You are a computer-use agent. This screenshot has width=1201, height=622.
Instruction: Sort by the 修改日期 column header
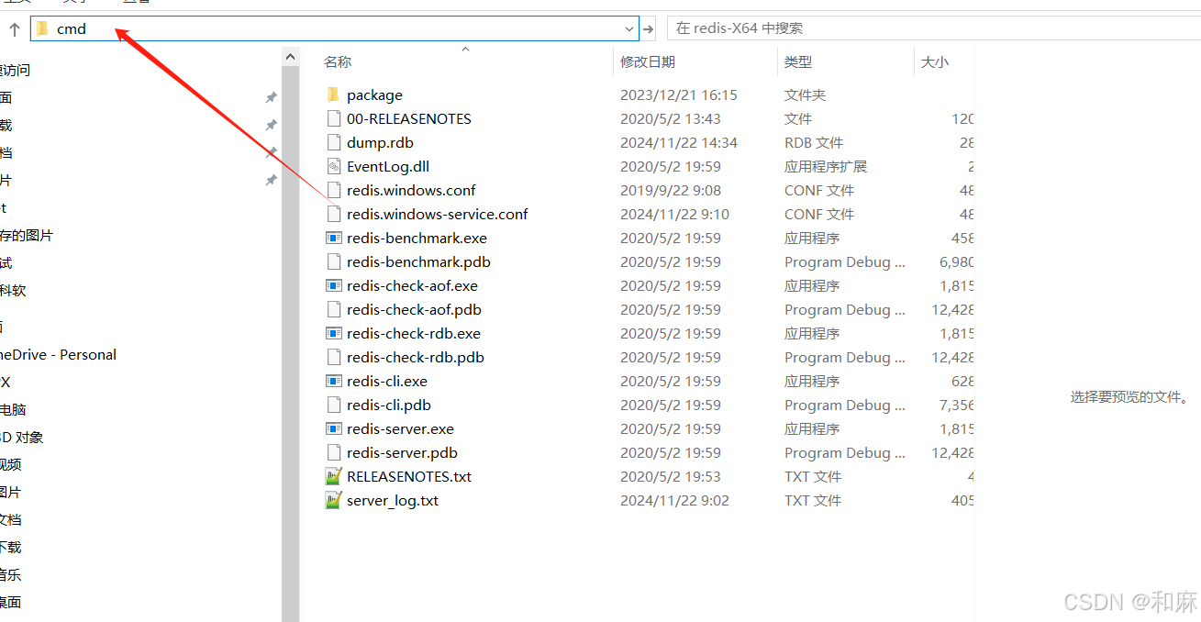point(648,62)
